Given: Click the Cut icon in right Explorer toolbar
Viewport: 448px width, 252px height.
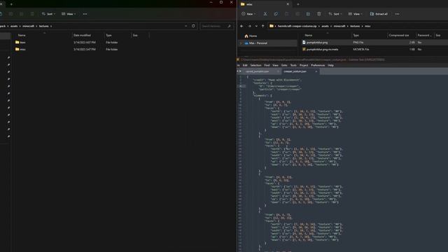Looking at the screenshot, I should [265, 14].
